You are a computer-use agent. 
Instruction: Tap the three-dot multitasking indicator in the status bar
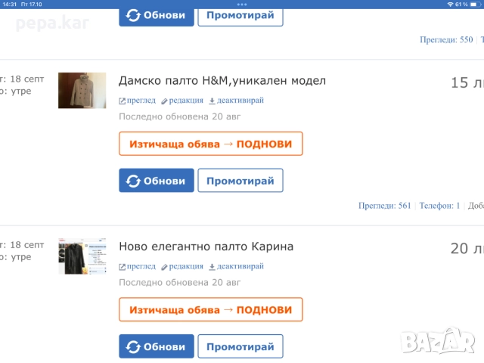click(242, 5)
